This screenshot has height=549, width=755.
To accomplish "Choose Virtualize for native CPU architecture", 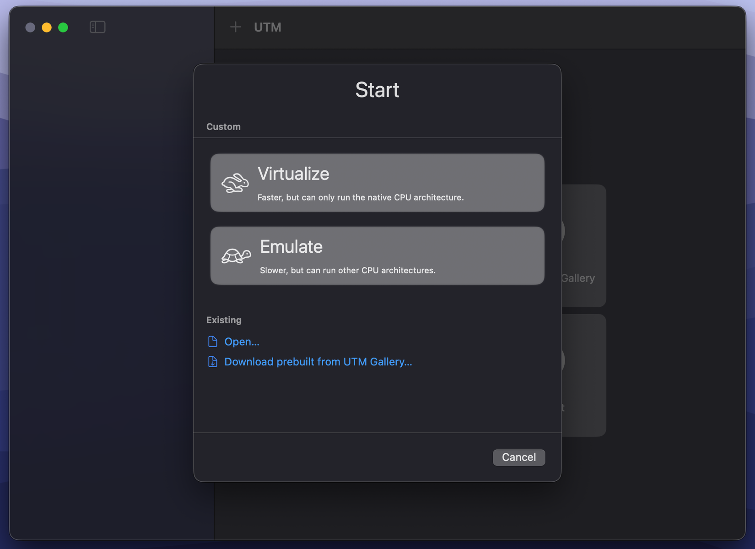I will point(377,183).
